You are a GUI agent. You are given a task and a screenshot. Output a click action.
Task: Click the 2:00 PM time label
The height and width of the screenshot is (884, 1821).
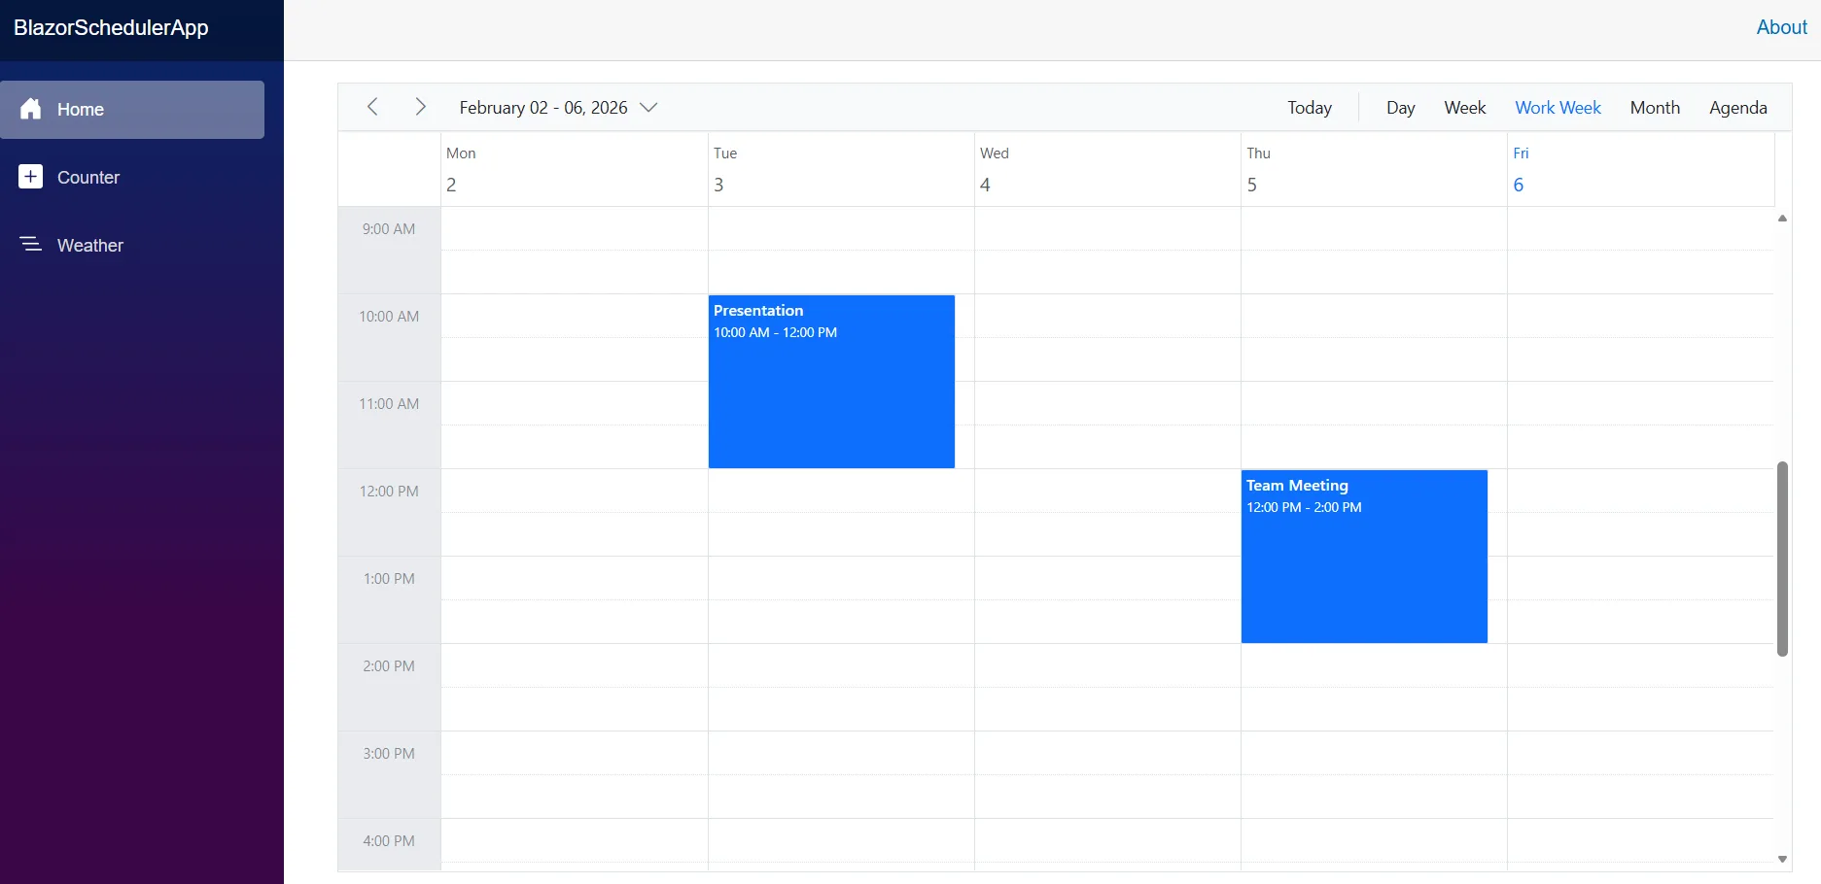click(x=389, y=666)
